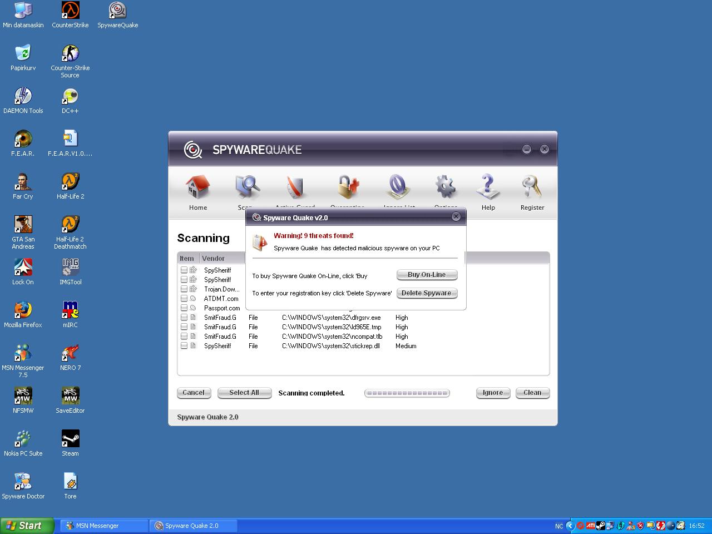Tick the checkbox for dfrgsrv.exe row
This screenshot has width=712, height=534.
click(184, 318)
